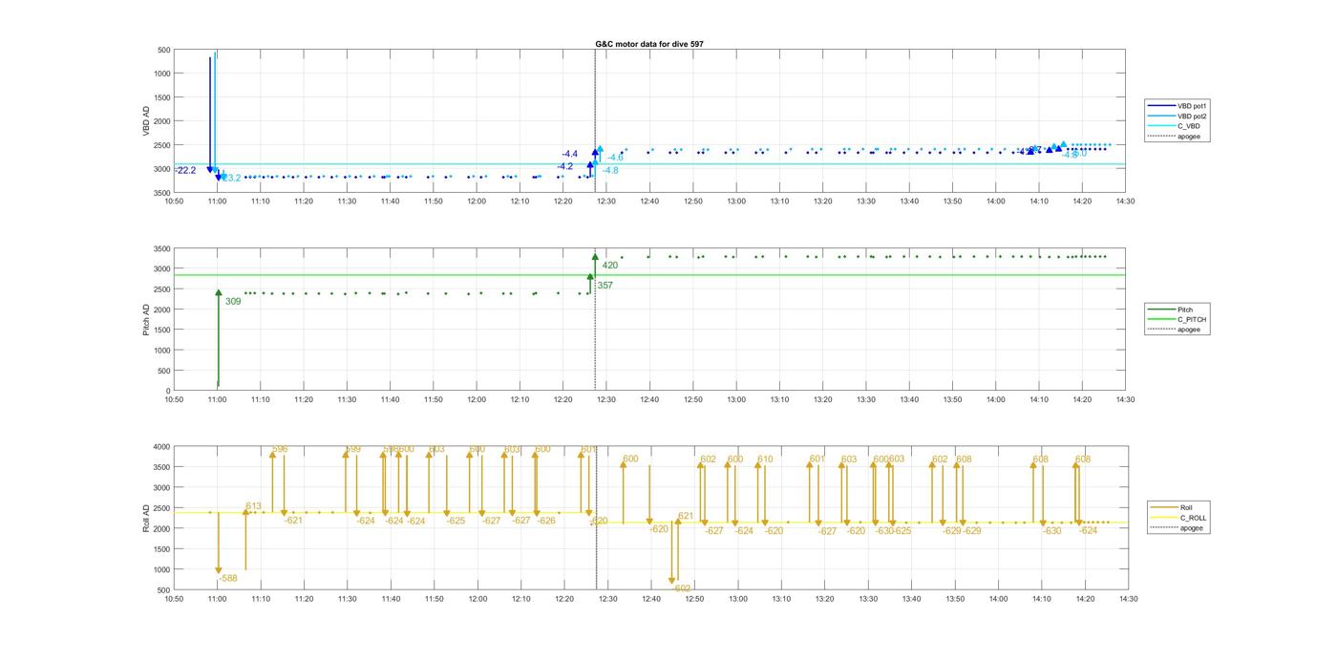The height and width of the screenshot is (662, 1337).
Task: Click the '613' annotation in Roll plot
Action: (x=253, y=506)
